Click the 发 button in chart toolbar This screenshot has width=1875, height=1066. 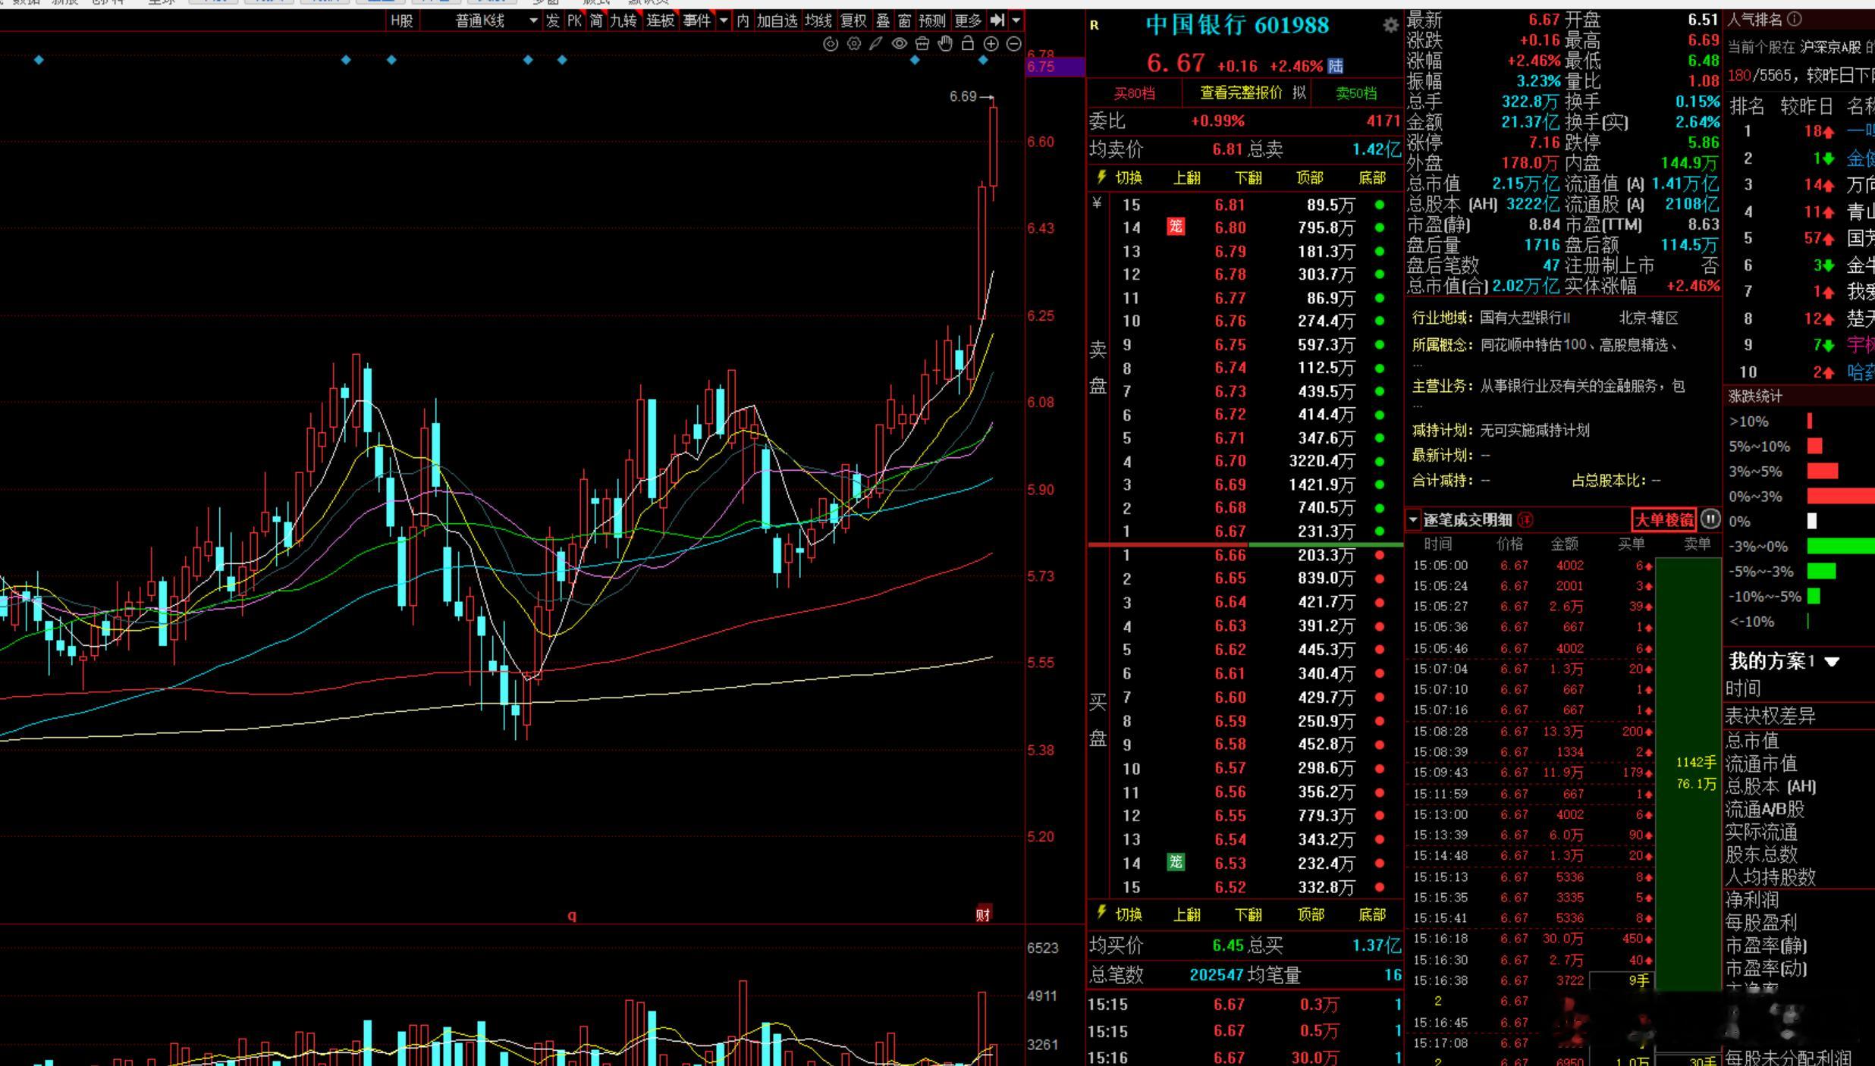coord(553,20)
